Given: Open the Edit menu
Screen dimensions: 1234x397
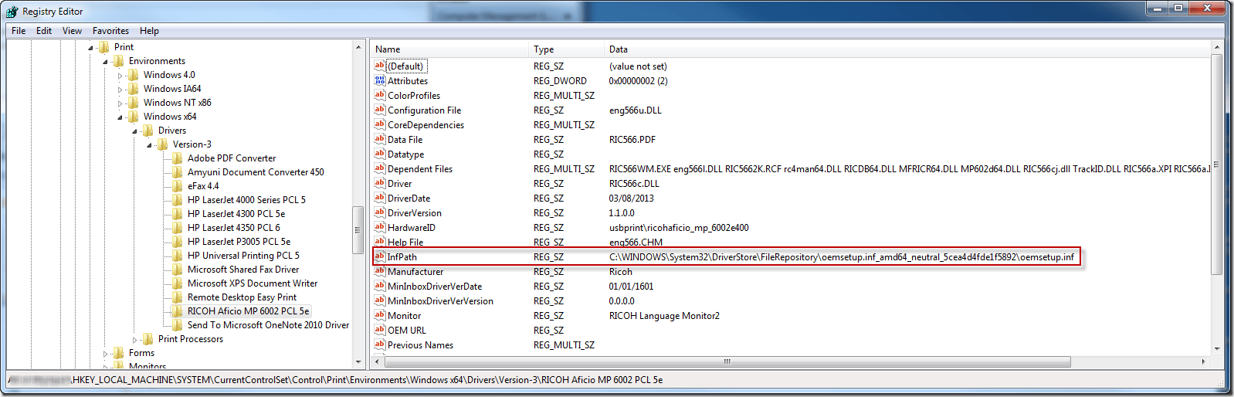Looking at the screenshot, I should [x=44, y=31].
